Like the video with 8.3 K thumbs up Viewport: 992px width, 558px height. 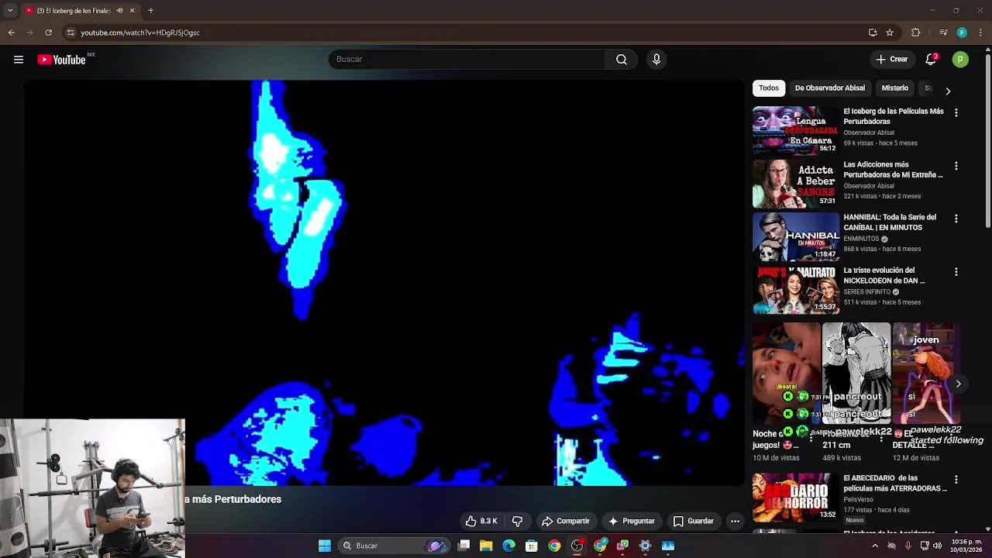481,522
